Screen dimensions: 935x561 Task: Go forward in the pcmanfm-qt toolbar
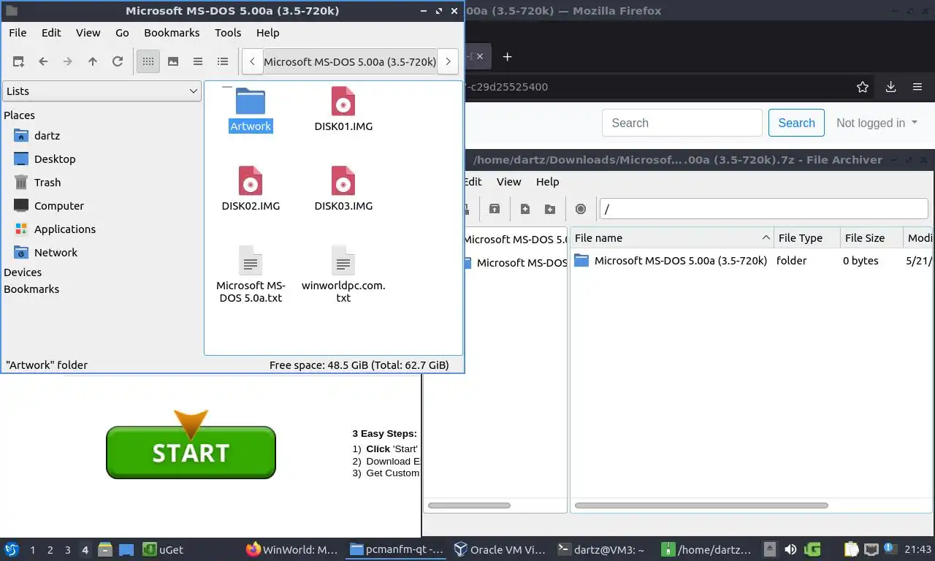tap(68, 62)
